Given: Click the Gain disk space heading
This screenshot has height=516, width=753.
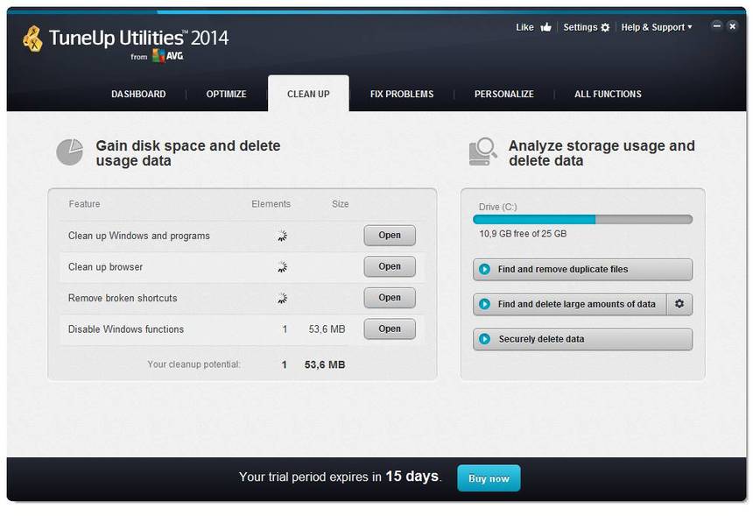Looking at the screenshot, I should tap(187, 152).
